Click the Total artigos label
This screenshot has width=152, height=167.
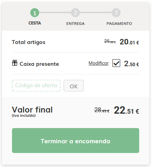click(x=29, y=42)
